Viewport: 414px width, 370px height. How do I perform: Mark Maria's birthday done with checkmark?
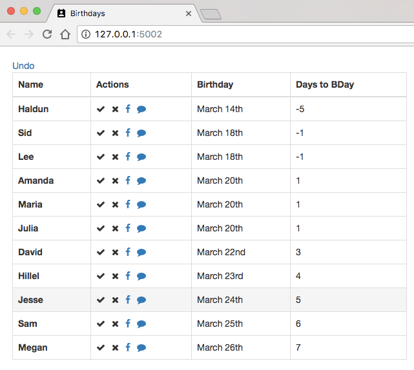tap(101, 204)
